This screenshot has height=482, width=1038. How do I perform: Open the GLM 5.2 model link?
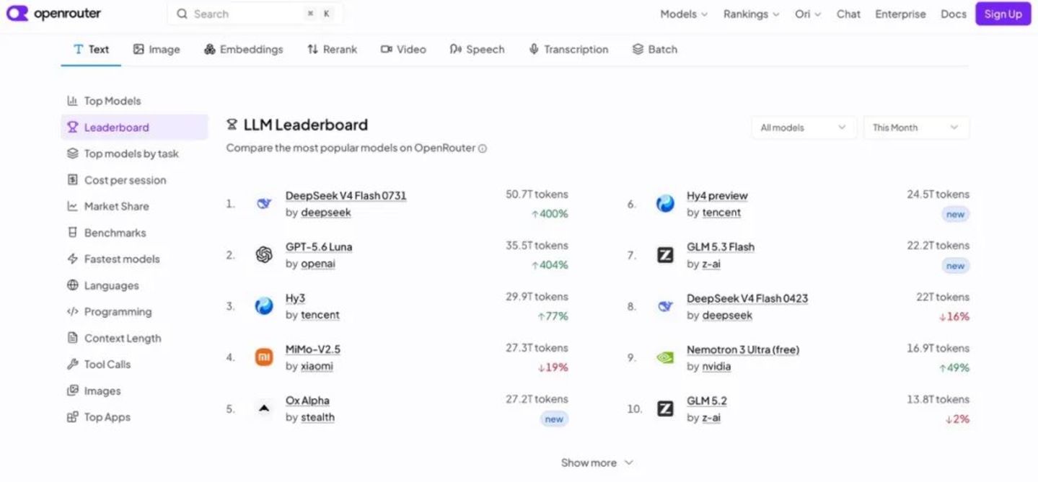point(707,401)
